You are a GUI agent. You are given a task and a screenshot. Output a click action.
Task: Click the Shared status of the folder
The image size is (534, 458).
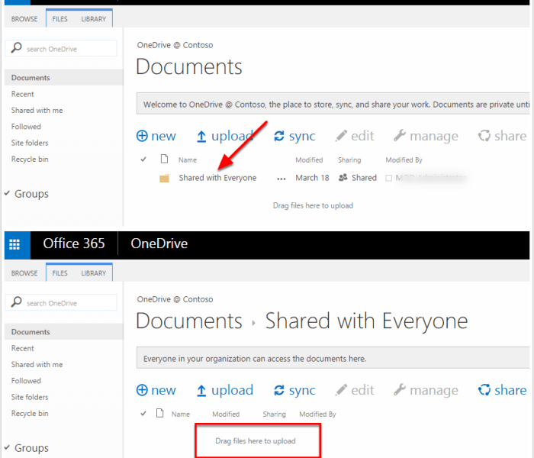(364, 178)
